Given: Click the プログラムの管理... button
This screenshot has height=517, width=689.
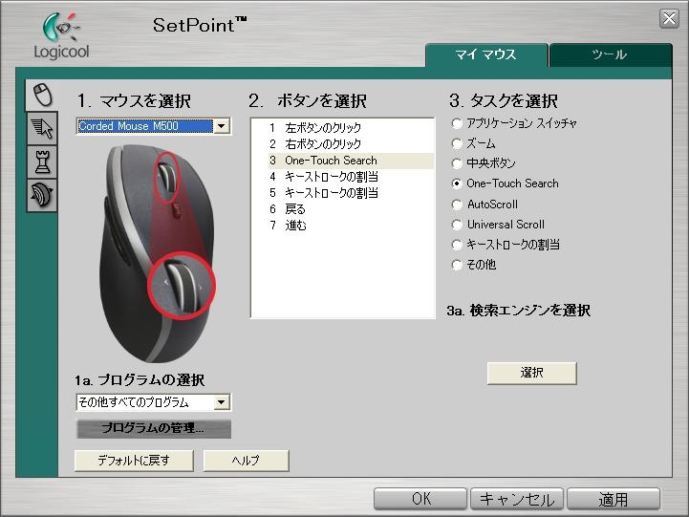Looking at the screenshot, I should point(153,428).
